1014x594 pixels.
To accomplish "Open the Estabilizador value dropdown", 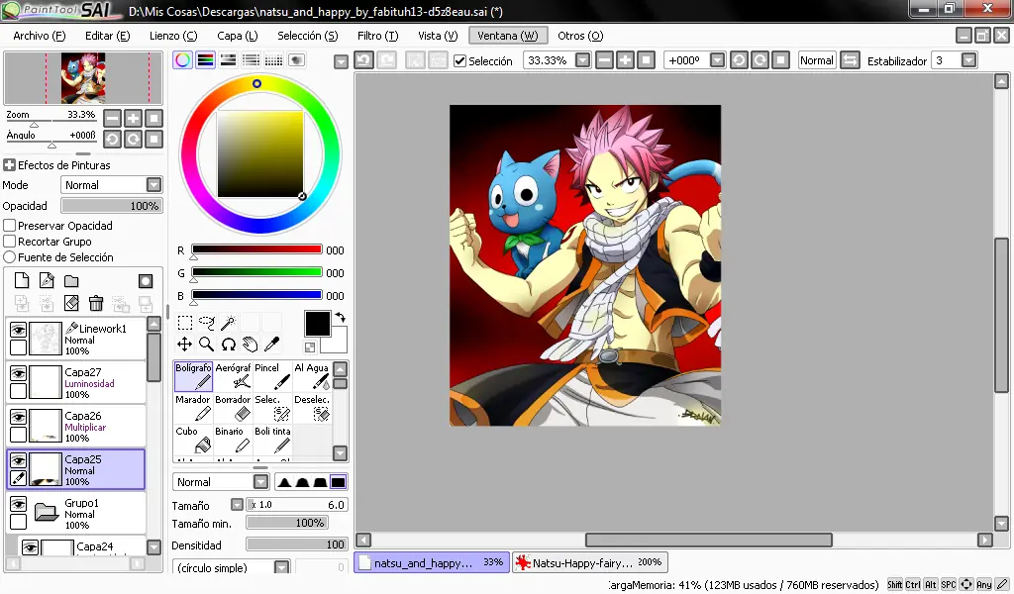I will coord(968,60).
